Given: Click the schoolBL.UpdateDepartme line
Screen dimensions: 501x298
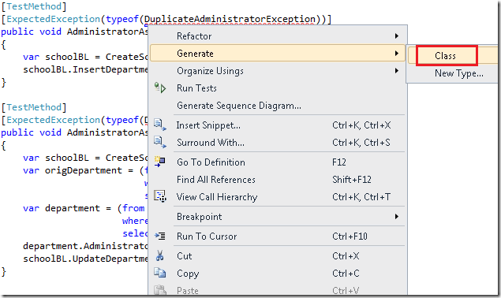Looking at the screenshot, I should (x=85, y=259).
